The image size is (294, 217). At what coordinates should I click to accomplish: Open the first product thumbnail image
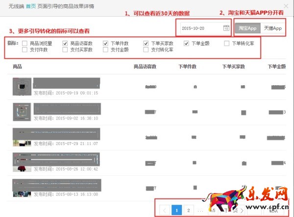coord(22,86)
